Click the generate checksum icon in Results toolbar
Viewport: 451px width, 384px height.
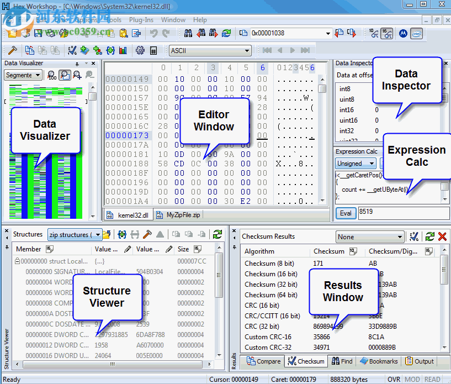(413, 236)
